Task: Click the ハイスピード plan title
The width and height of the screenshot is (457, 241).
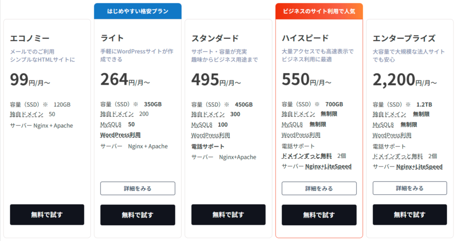Action: tap(304, 38)
